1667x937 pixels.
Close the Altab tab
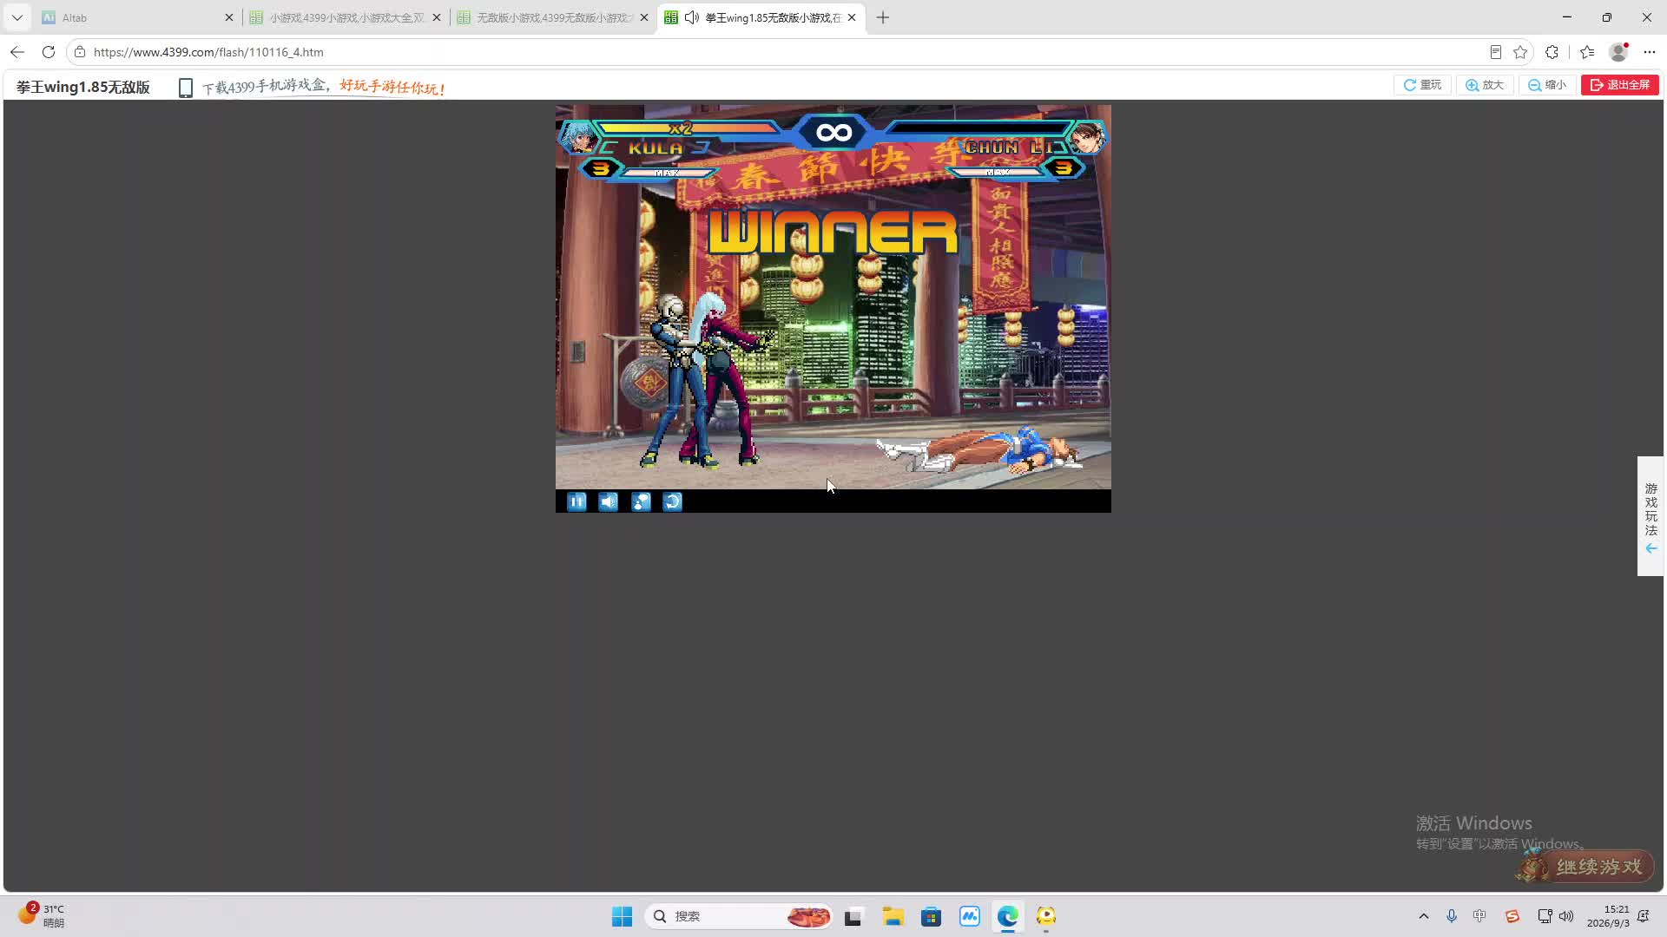[x=229, y=17]
